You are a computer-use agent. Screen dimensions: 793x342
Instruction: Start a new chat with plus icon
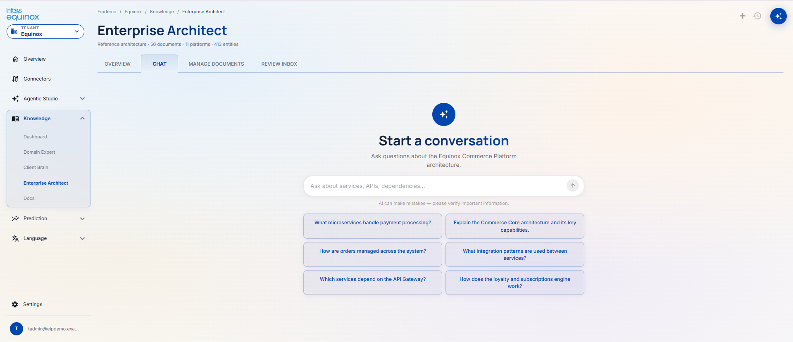743,16
